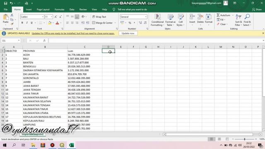Screen dimensions: 265x149
Task: Open Format as Table
Action: click(x=170, y=20)
